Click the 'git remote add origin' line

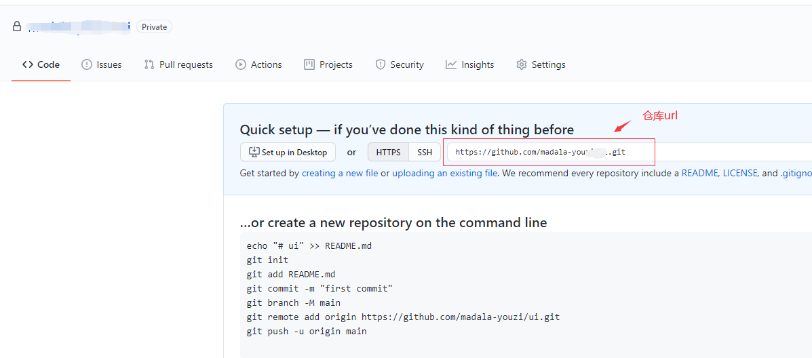click(x=404, y=317)
